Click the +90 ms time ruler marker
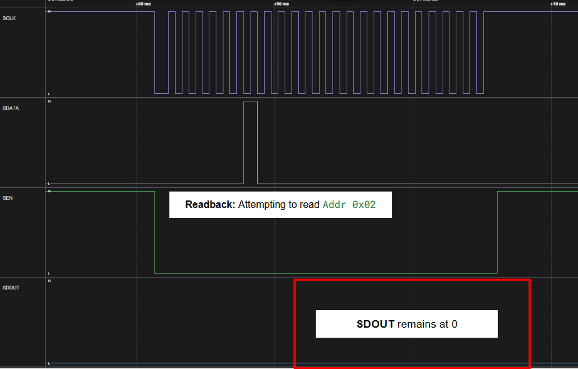The height and width of the screenshot is (369, 578). point(281,4)
